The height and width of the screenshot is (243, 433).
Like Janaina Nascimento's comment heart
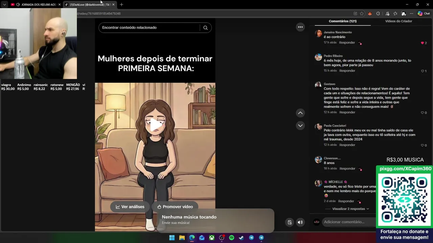[x=422, y=43]
